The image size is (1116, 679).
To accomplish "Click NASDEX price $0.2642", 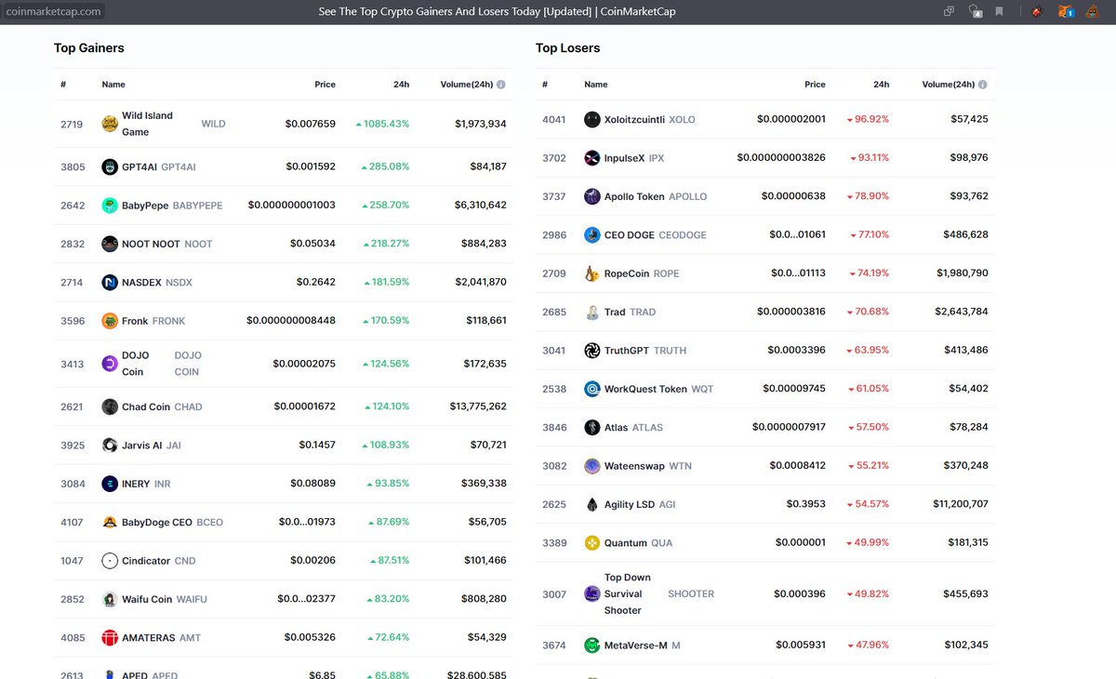I will click(316, 282).
